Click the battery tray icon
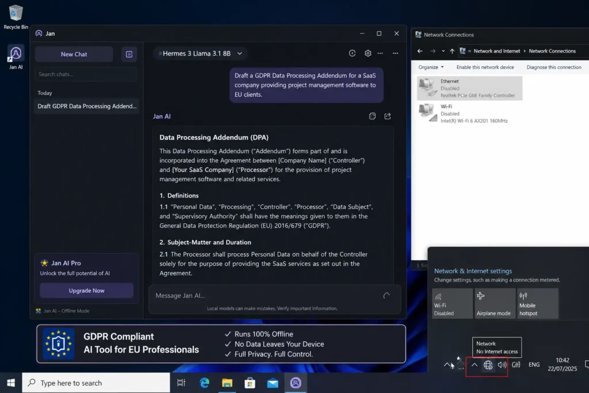 (516, 364)
